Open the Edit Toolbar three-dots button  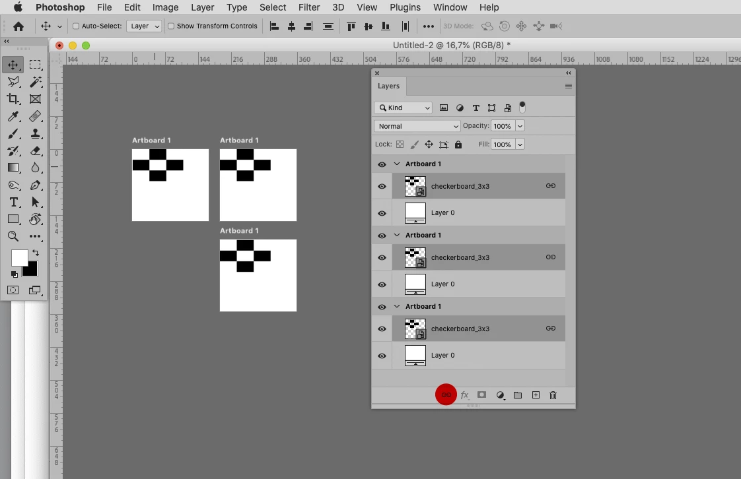(x=35, y=236)
